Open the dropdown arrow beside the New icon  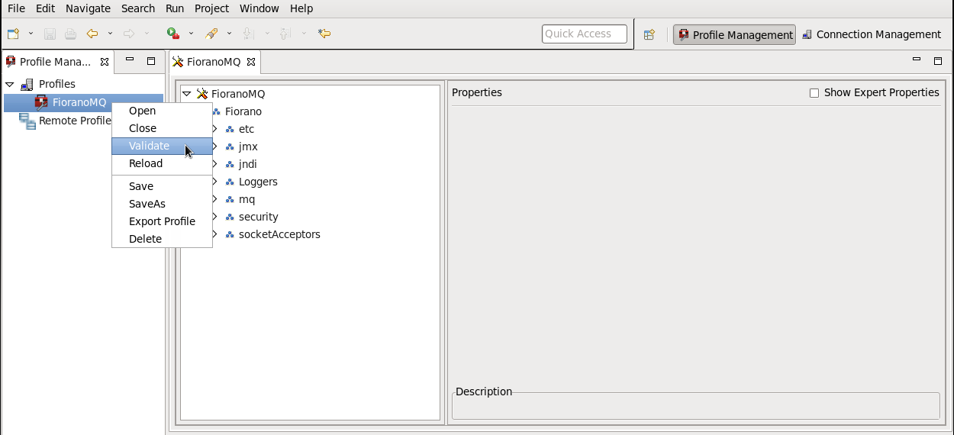31,34
